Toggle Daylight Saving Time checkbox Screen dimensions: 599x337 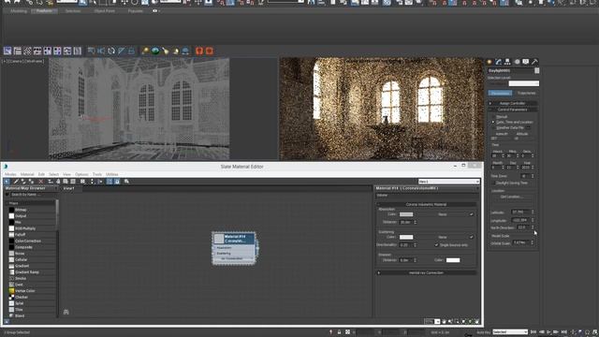pos(493,183)
